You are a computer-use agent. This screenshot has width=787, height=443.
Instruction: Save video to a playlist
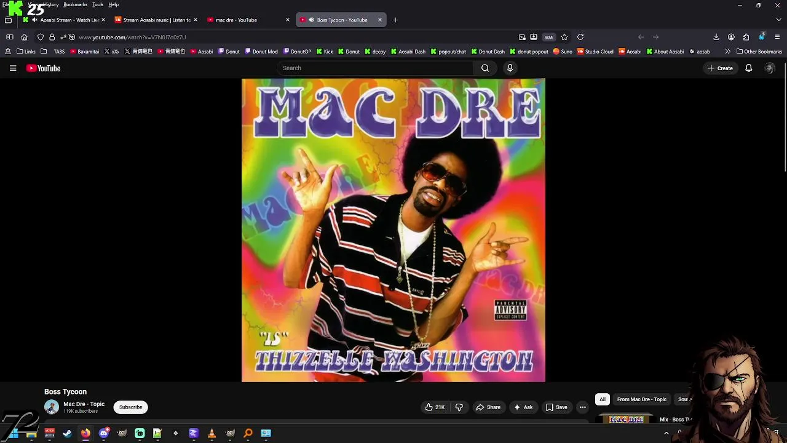(x=557, y=407)
